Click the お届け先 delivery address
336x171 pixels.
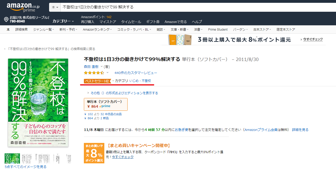pyautogui.click(x=29, y=19)
